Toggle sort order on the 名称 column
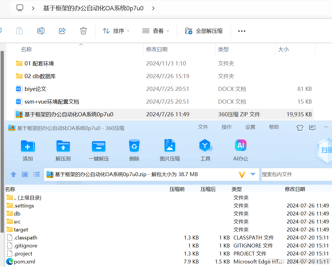Image resolution: width=332 pixels, height=267 pixels. tap(26, 49)
